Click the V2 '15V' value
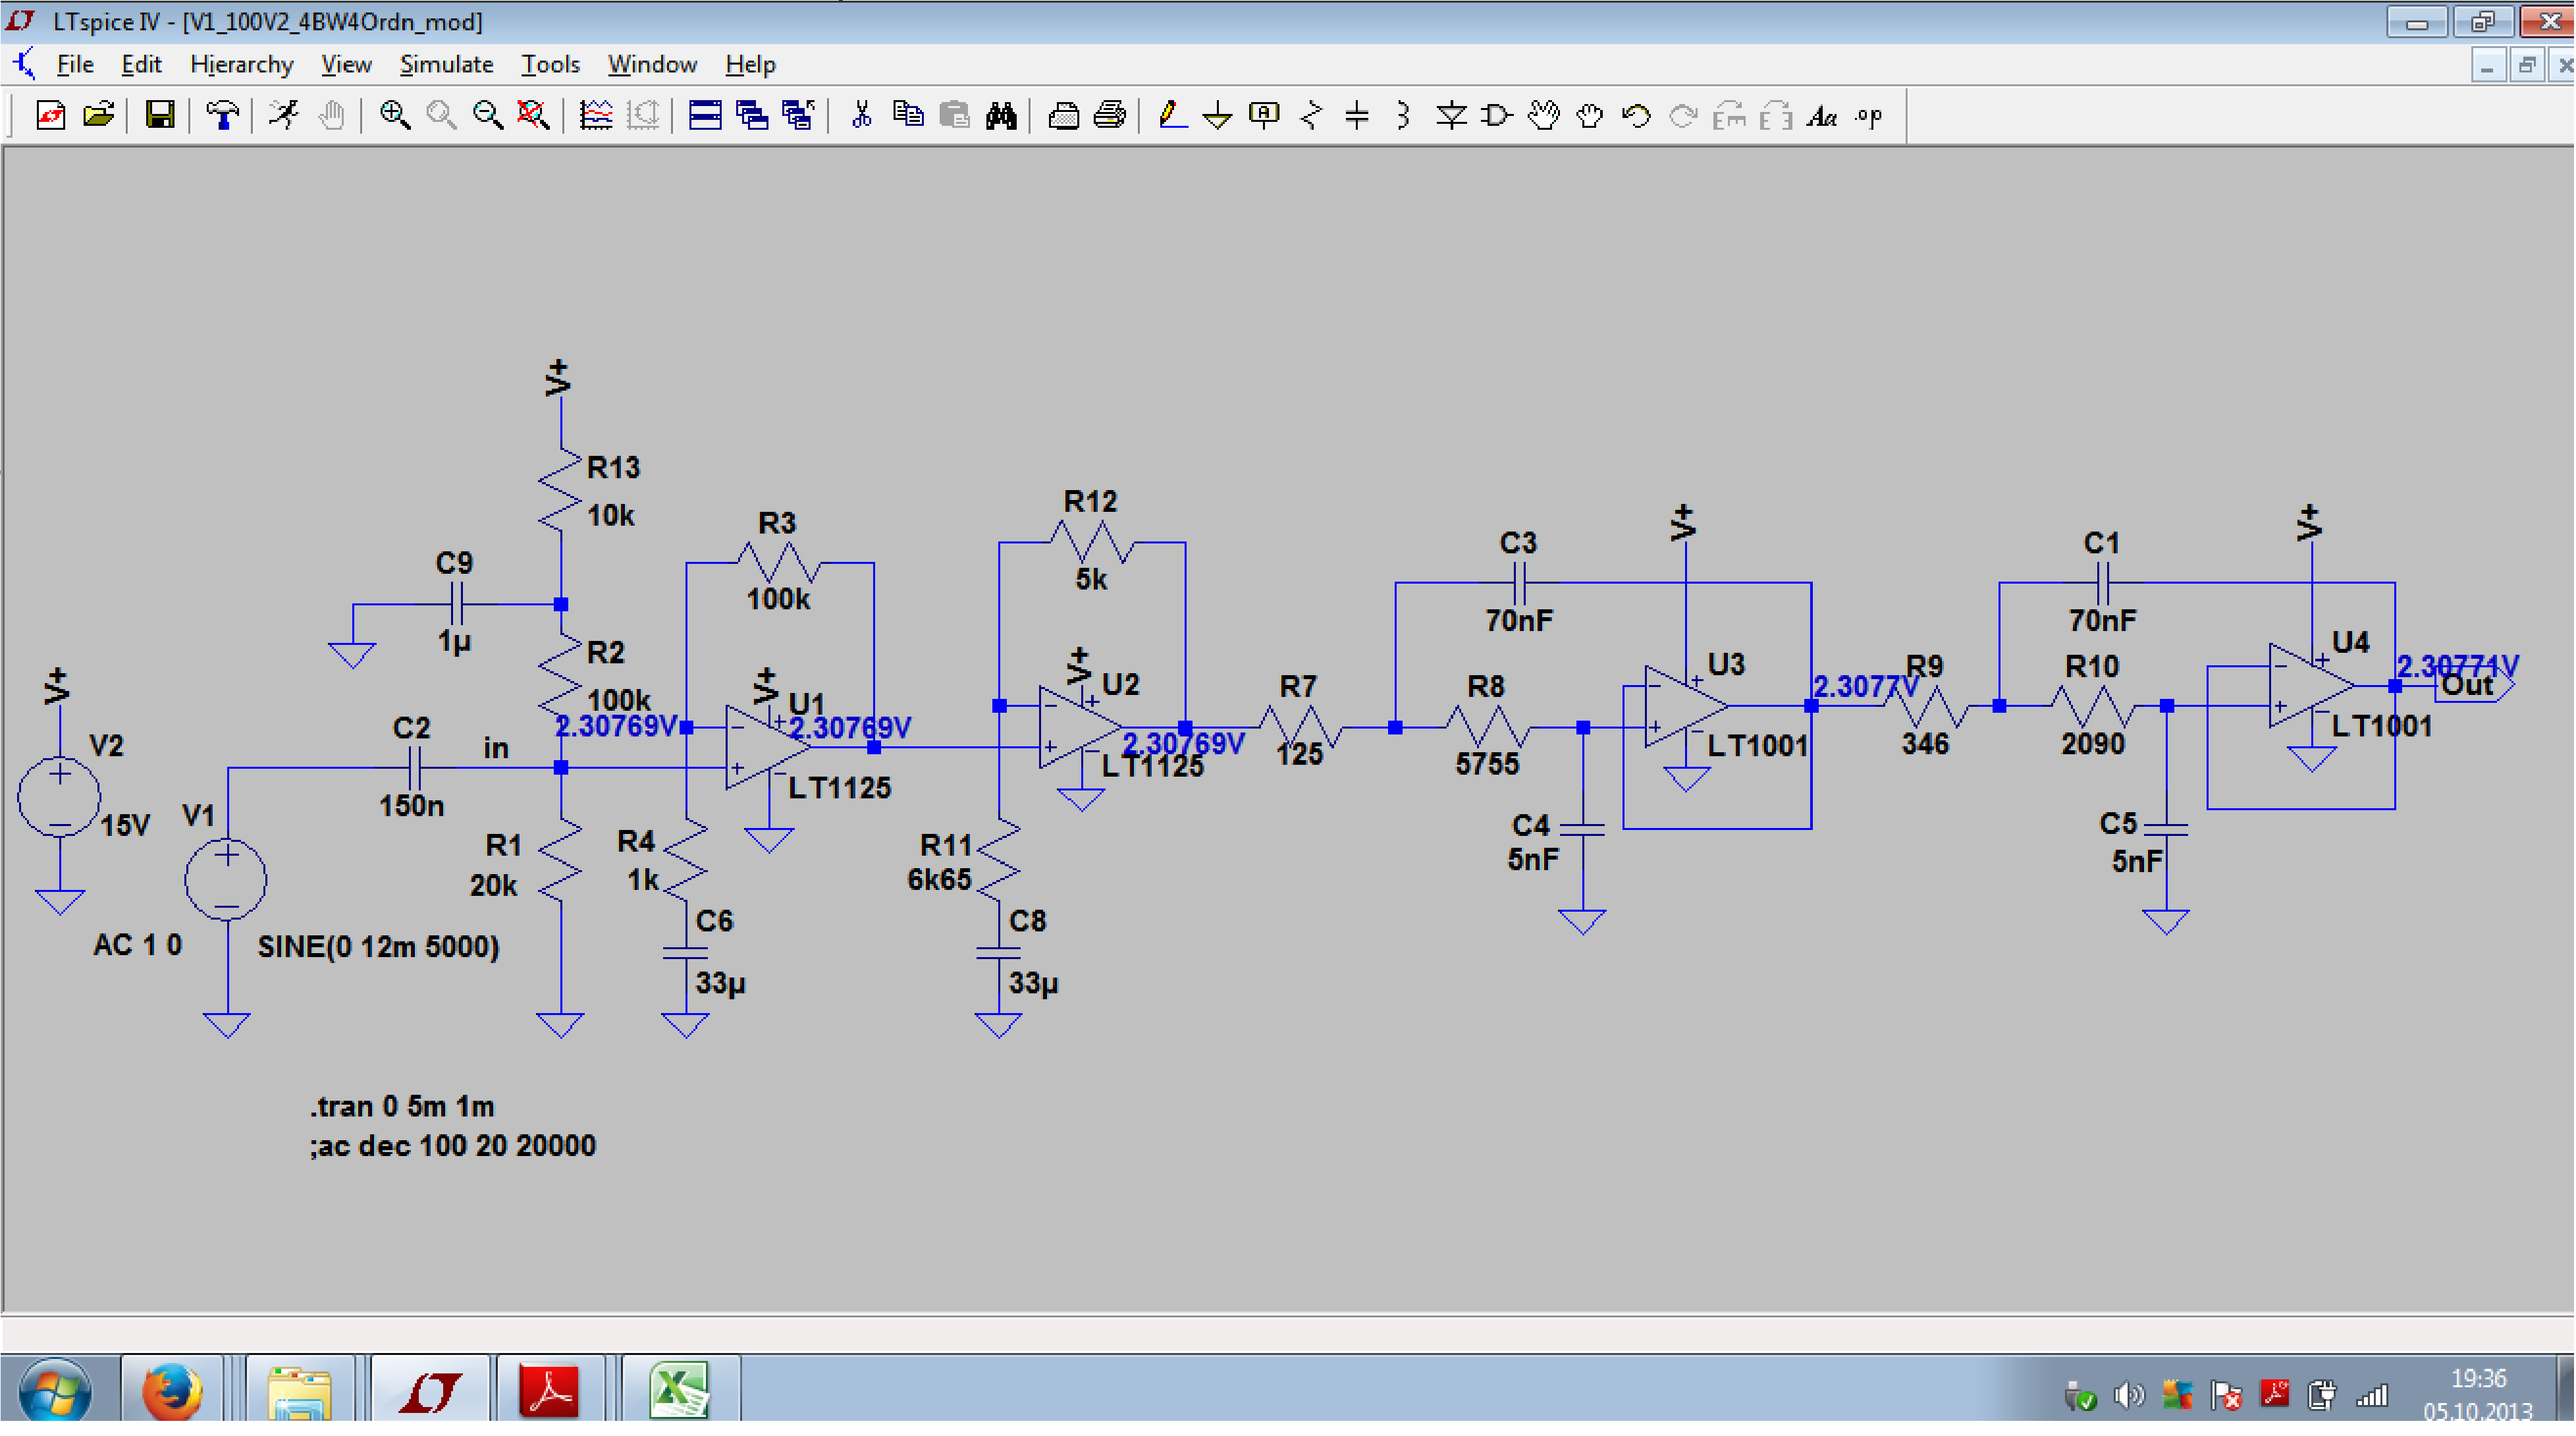Screen dimensions: 2576x1436 coord(125,825)
